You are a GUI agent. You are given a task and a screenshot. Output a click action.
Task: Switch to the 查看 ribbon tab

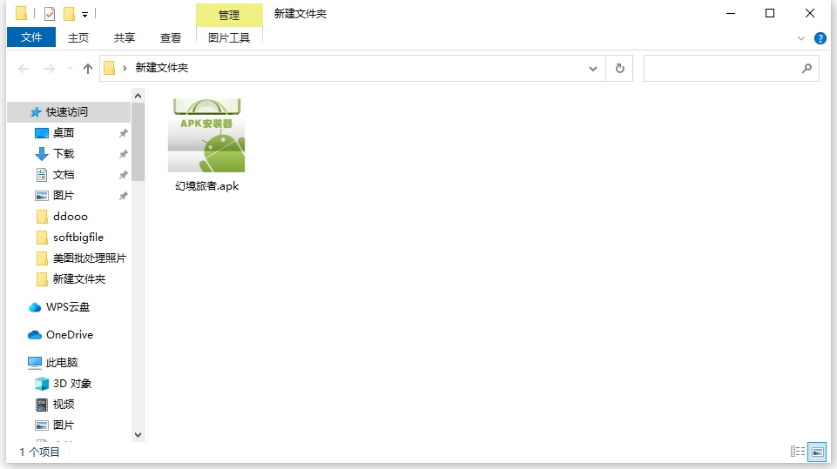[171, 38]
